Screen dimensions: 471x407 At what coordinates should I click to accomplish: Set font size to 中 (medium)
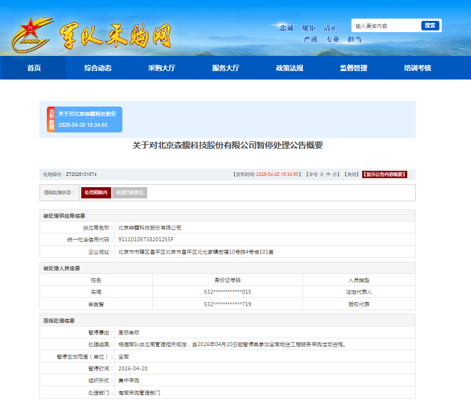coord(328,175)
